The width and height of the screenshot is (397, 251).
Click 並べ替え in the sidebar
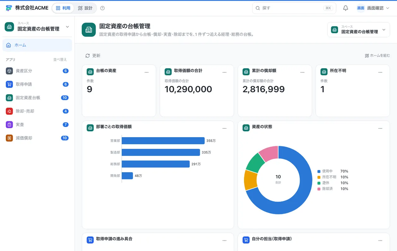(60, 60)
